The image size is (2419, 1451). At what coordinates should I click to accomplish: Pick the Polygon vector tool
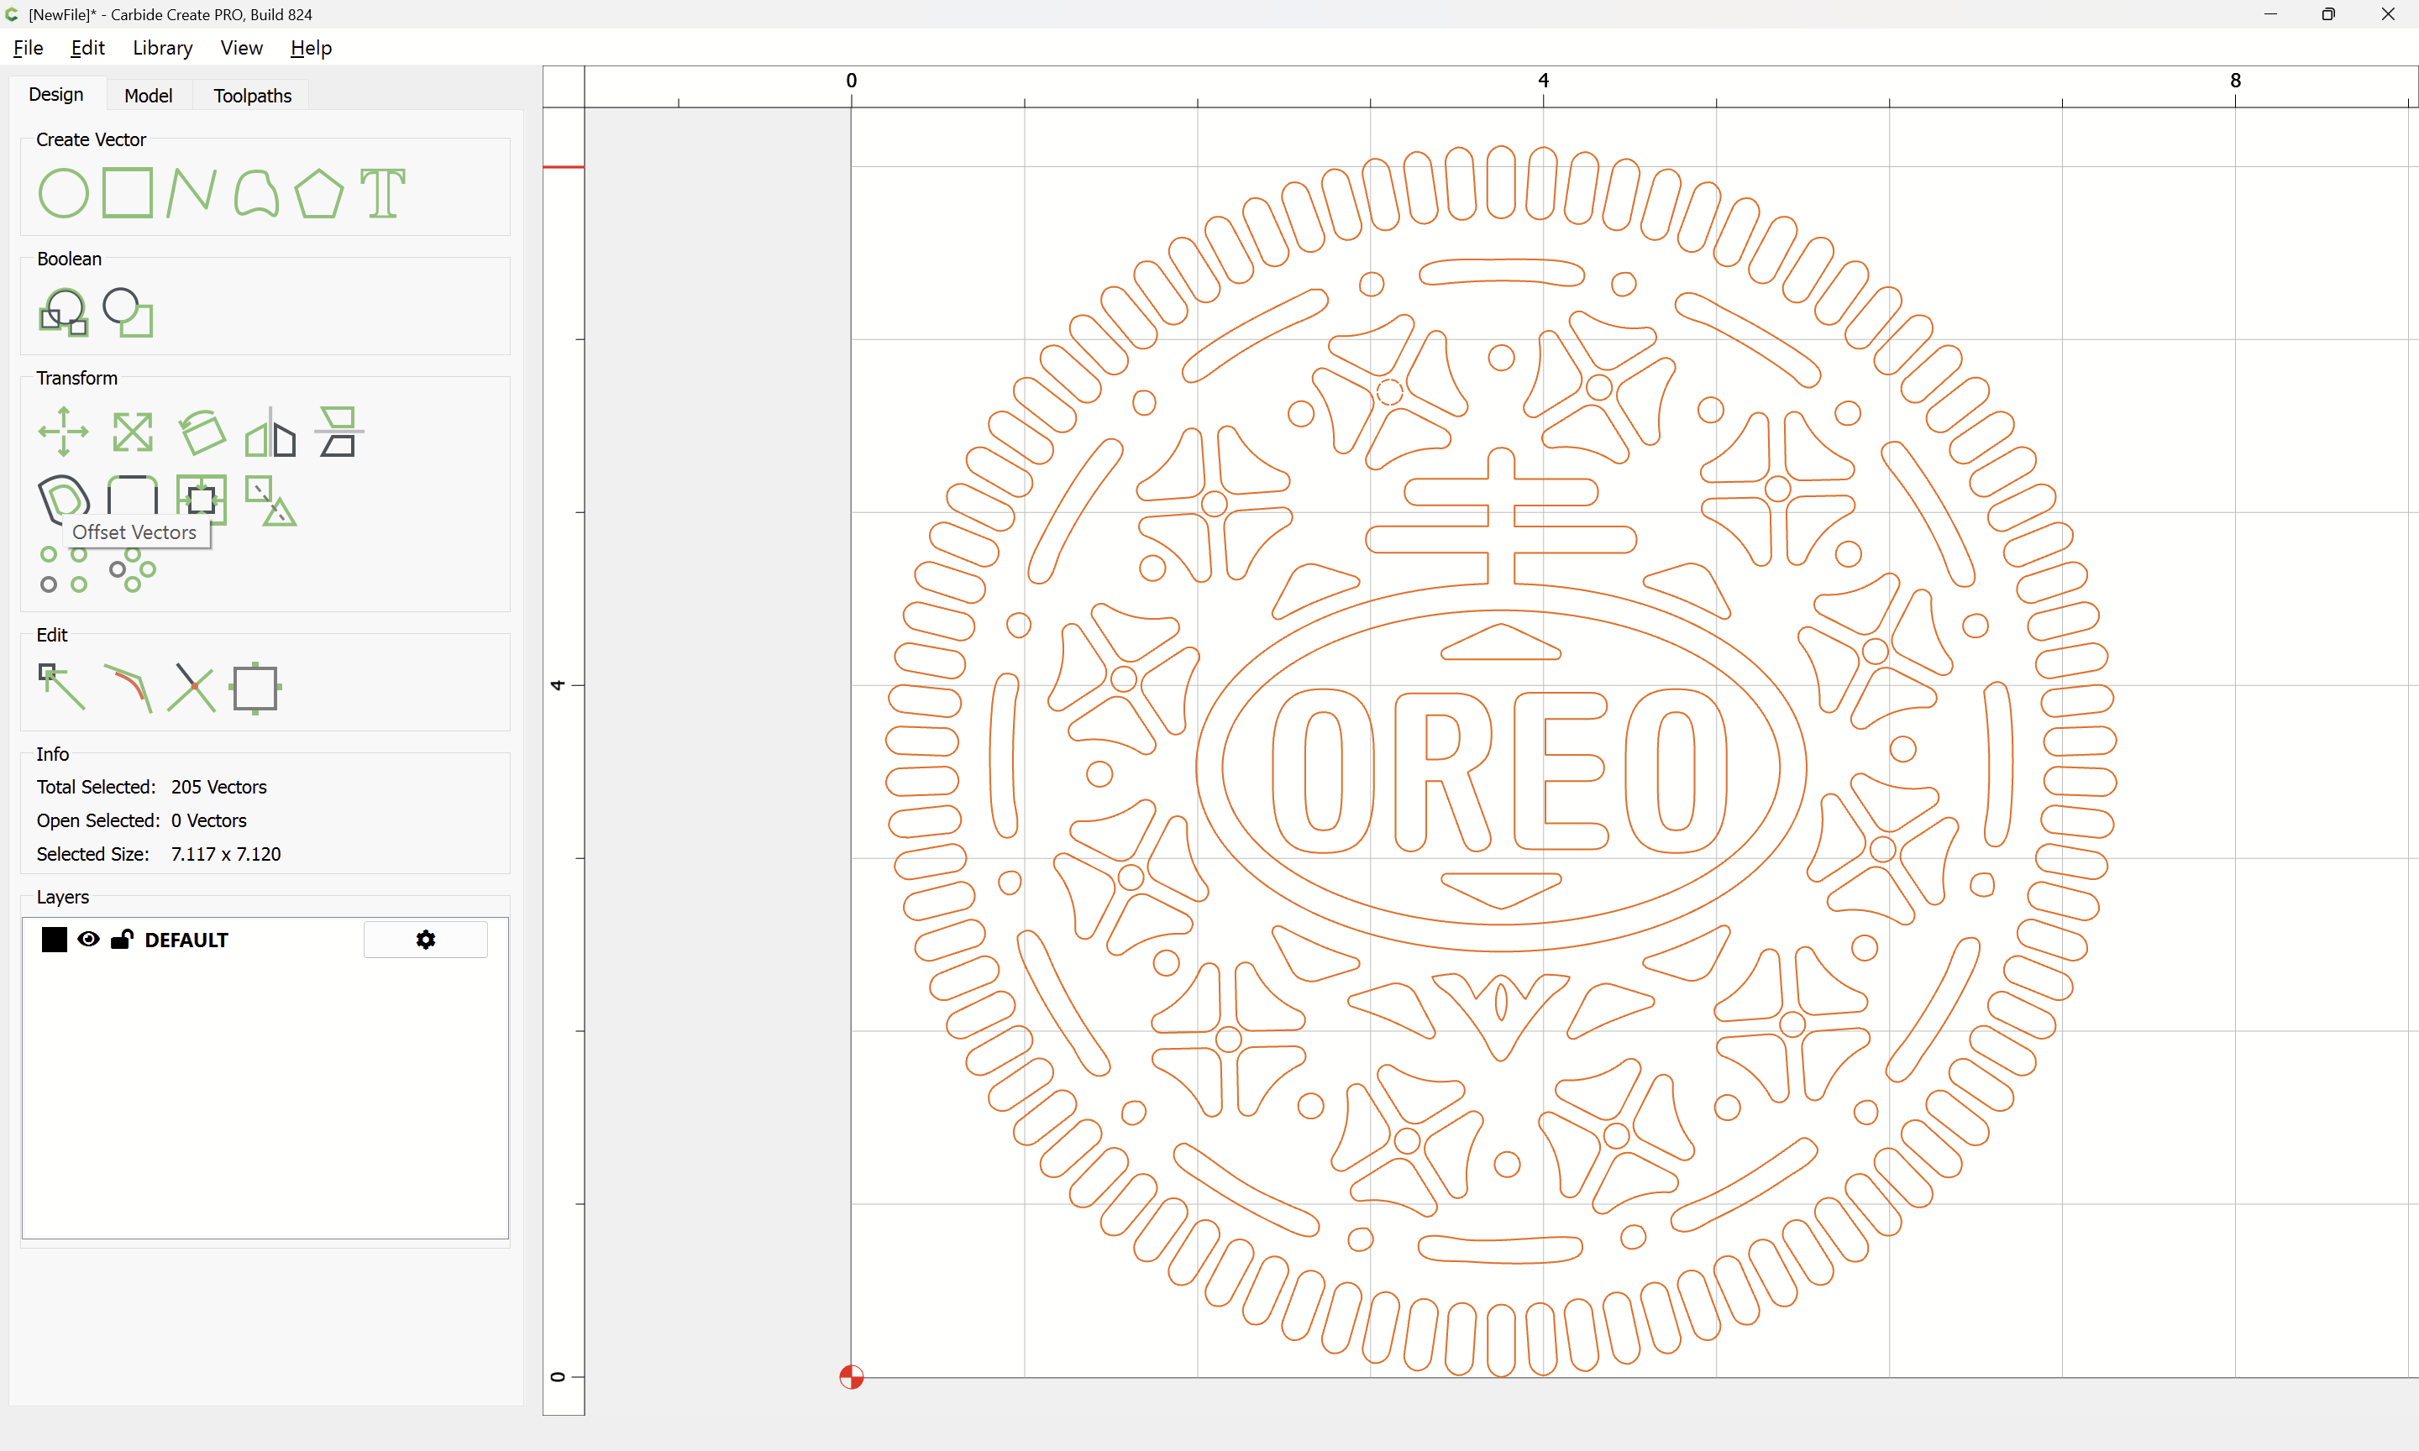[x=318, y=192]
